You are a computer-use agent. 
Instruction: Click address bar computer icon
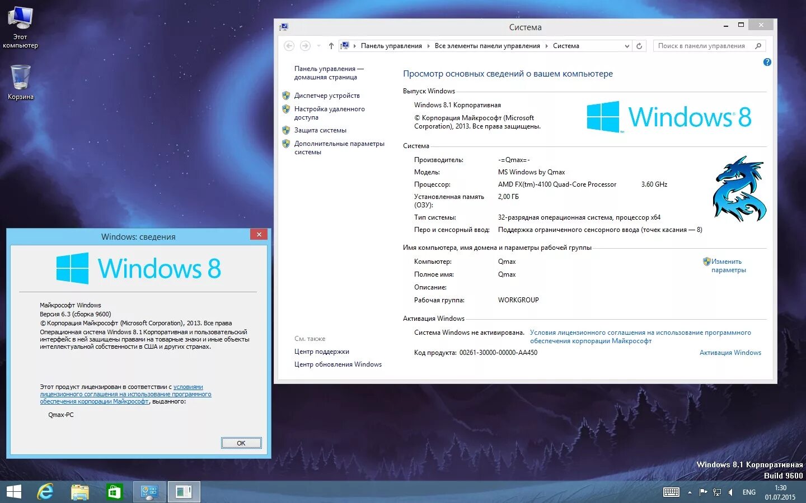(x=345, y=46)
